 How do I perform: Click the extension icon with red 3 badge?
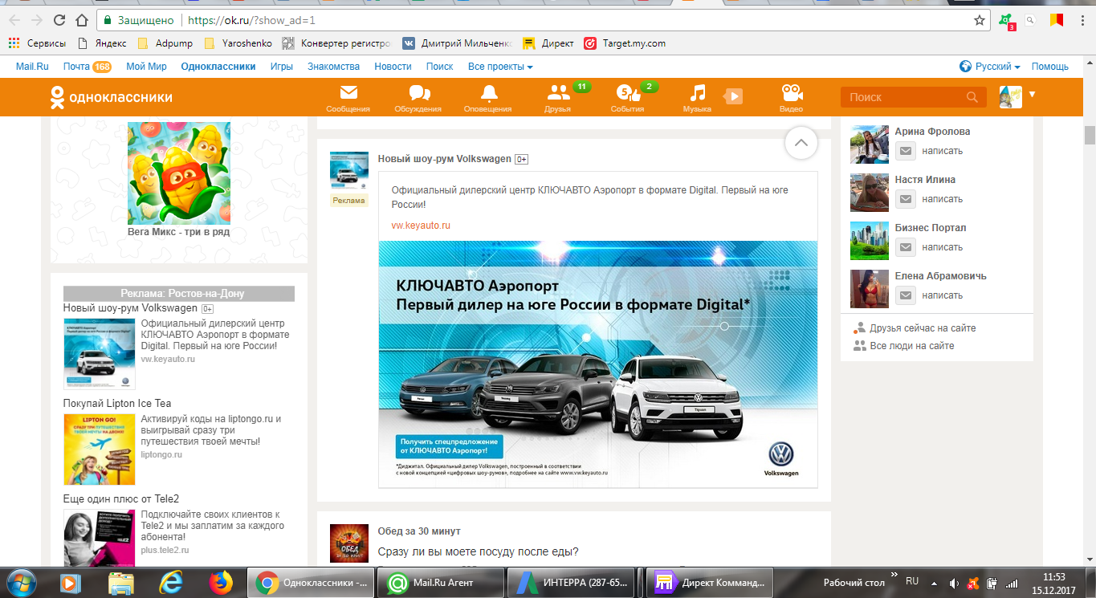tap(1006, 21)
